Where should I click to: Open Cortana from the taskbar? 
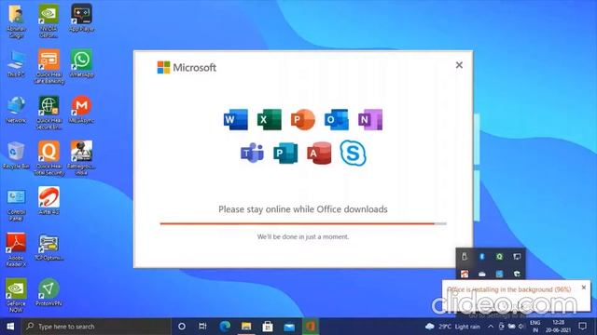182,327
